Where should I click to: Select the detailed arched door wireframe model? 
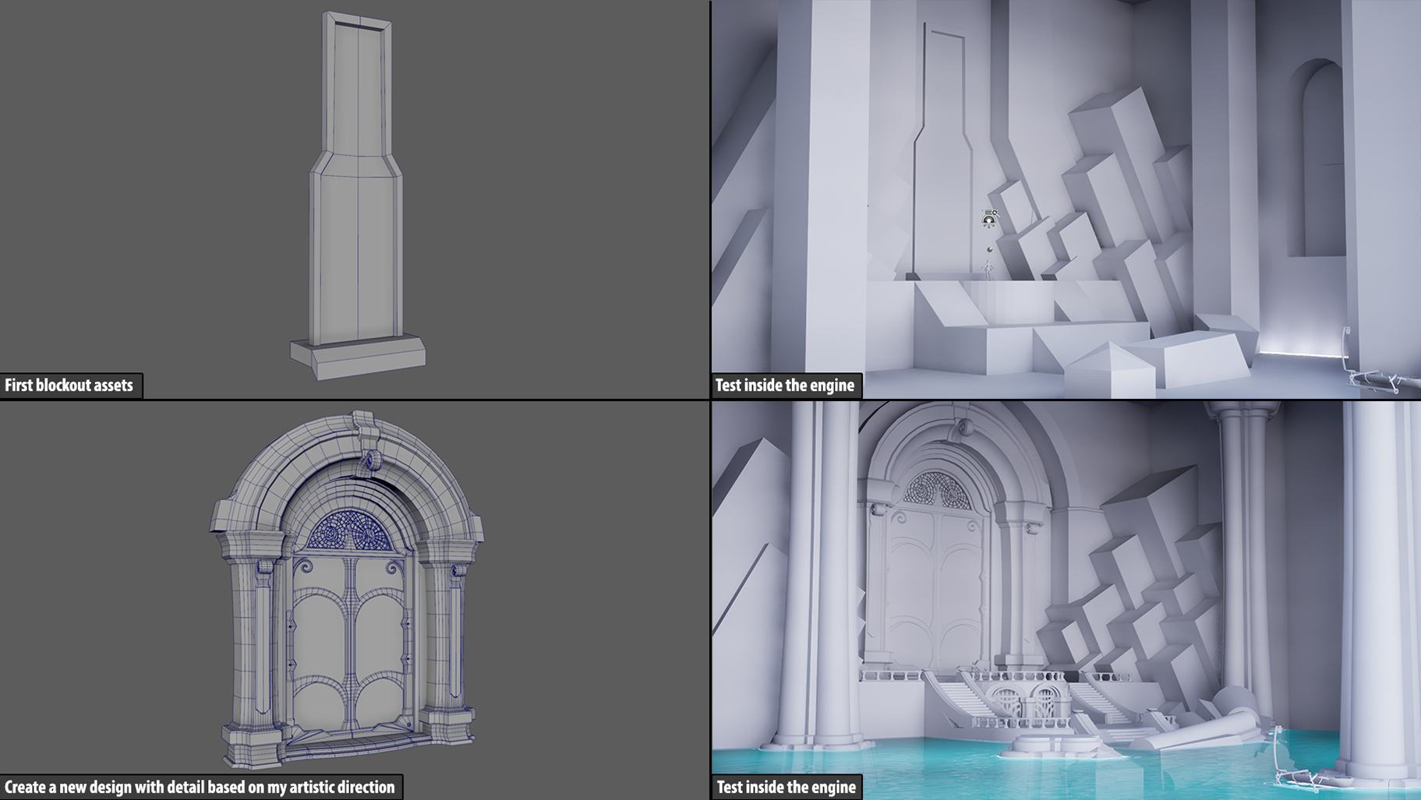[346, 590]
